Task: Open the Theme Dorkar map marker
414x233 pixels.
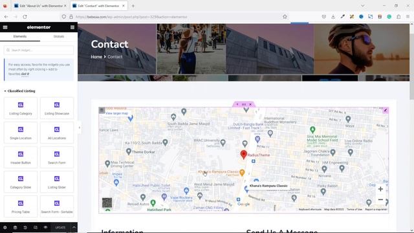Action: coord(129,151)
